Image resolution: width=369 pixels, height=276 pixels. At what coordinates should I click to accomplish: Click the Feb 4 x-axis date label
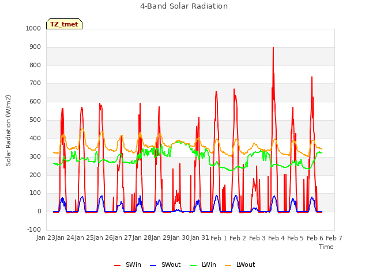tap(276, 238)
